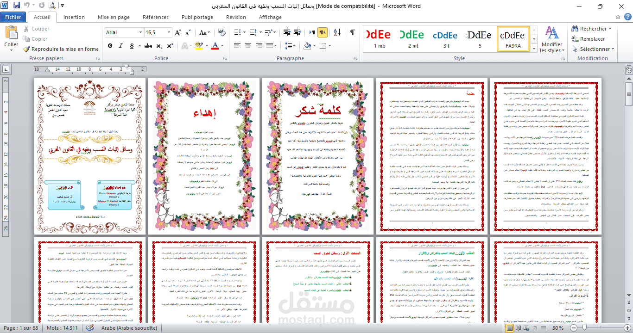The width and height of the screenshot is (633, 333).
Task: Click Modifier les styles
Action: click(551, 39)
